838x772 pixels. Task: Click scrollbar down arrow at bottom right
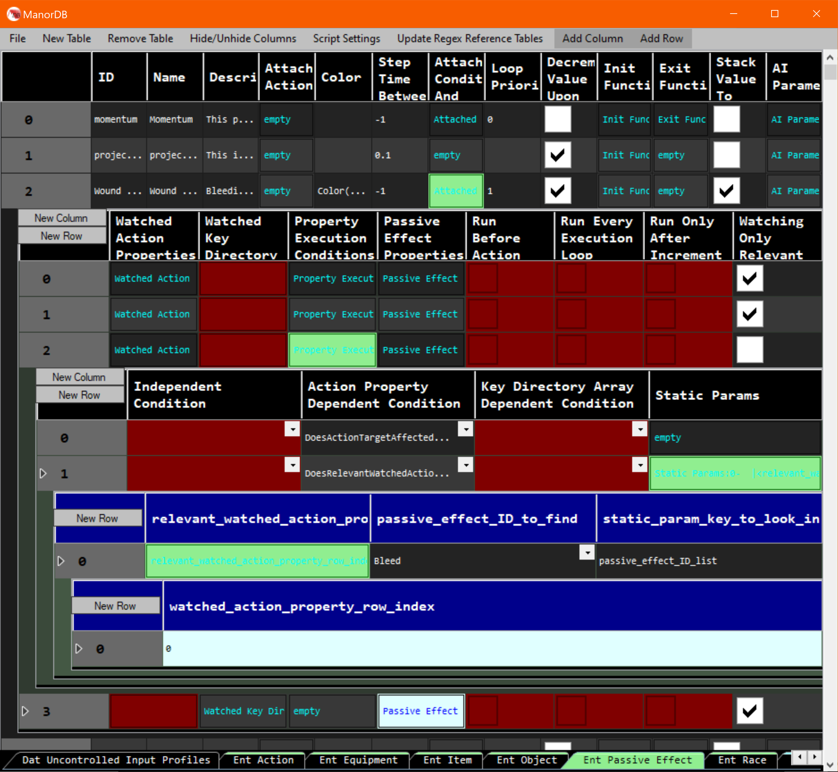tap(830, 764)
